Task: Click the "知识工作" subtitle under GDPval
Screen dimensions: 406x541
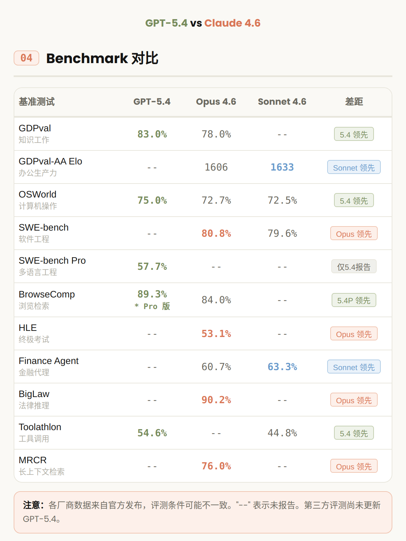Action: pos(34,140)
